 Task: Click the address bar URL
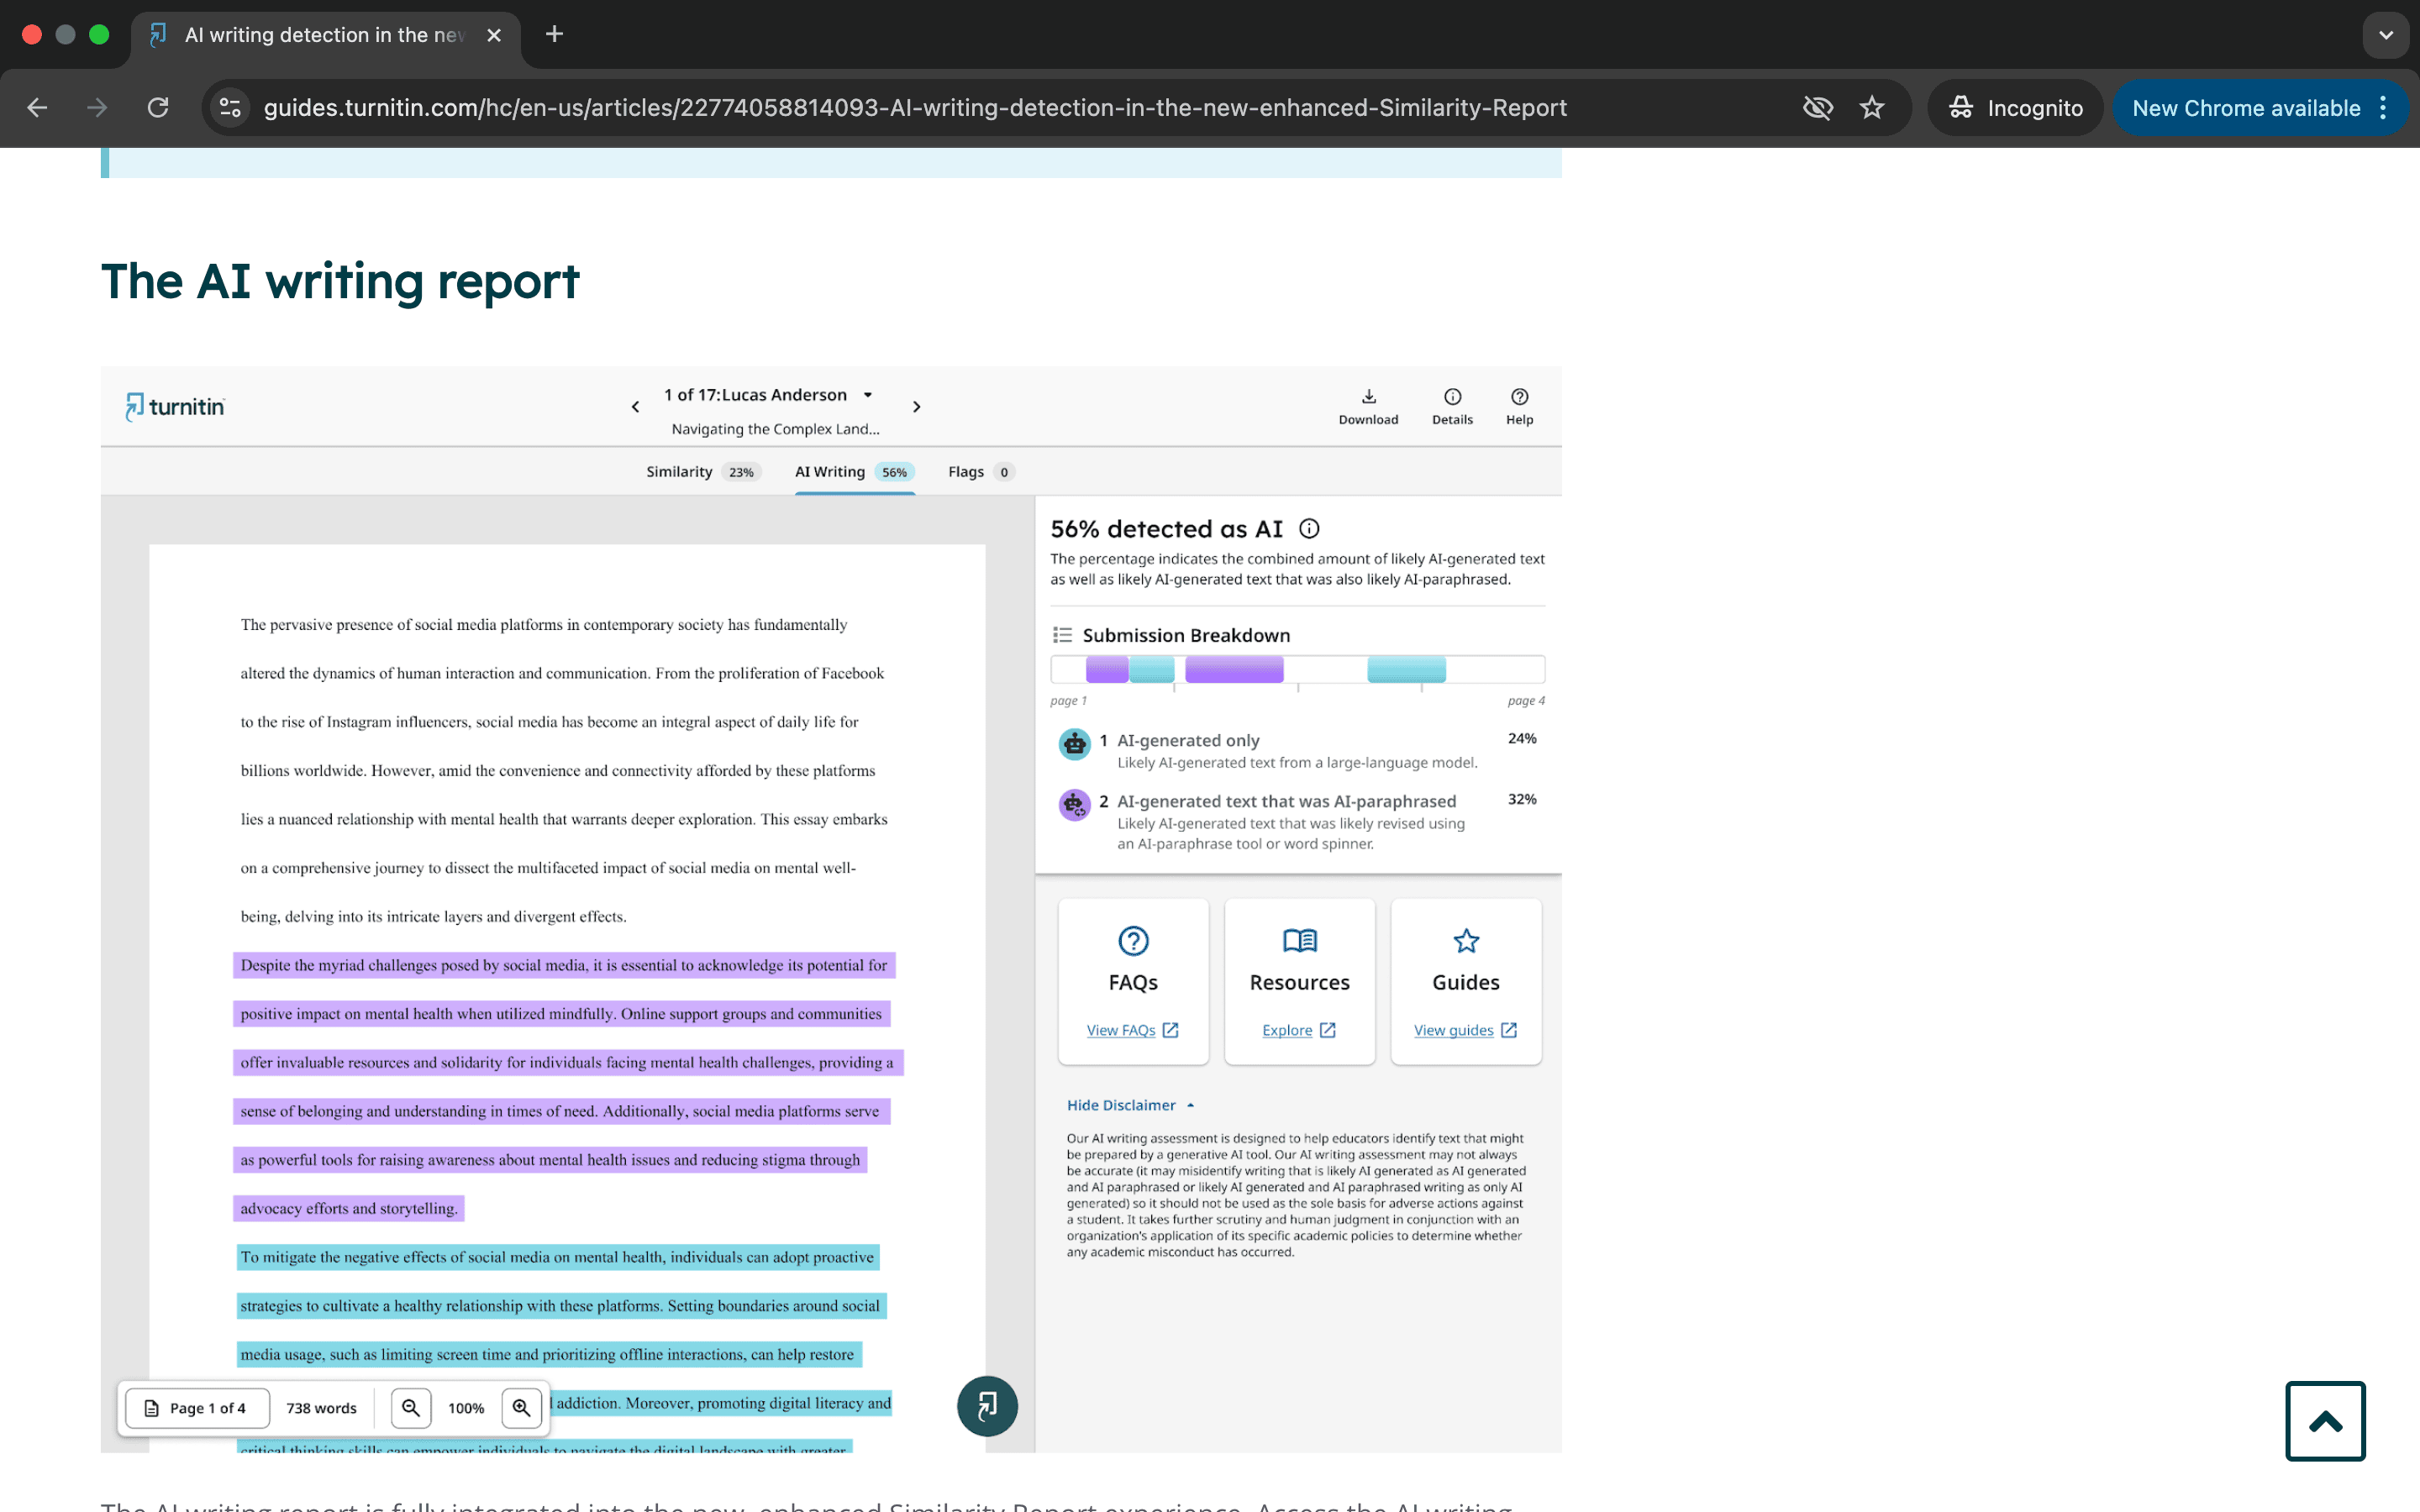click(914, 108)
